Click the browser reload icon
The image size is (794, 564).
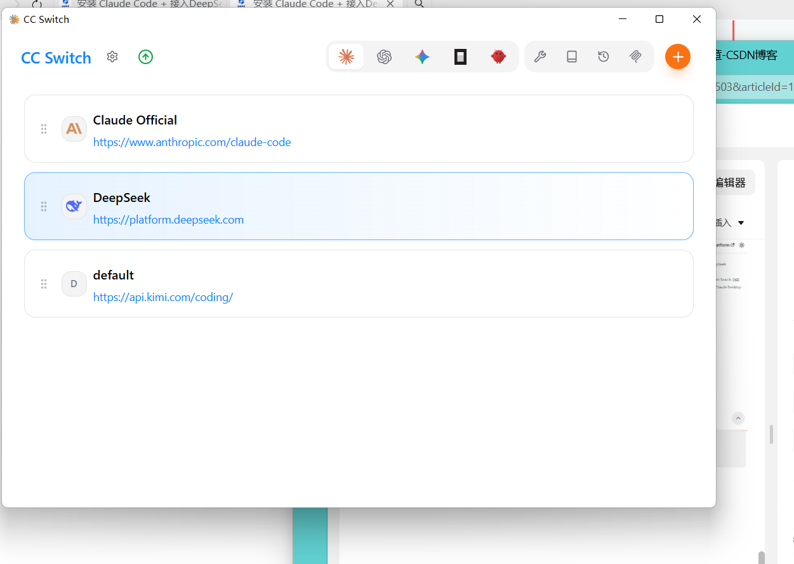[37, 4]
